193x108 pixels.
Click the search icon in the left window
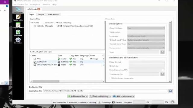click(5, 10)
